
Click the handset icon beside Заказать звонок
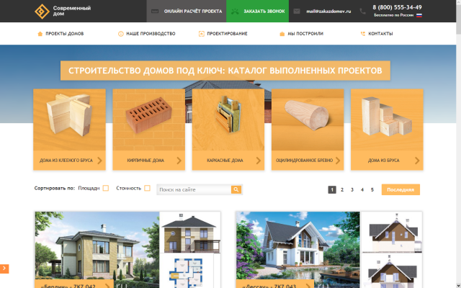click(x=235, y=12)
